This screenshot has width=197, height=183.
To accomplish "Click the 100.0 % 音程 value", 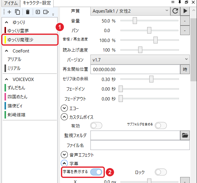I will 108,40.
